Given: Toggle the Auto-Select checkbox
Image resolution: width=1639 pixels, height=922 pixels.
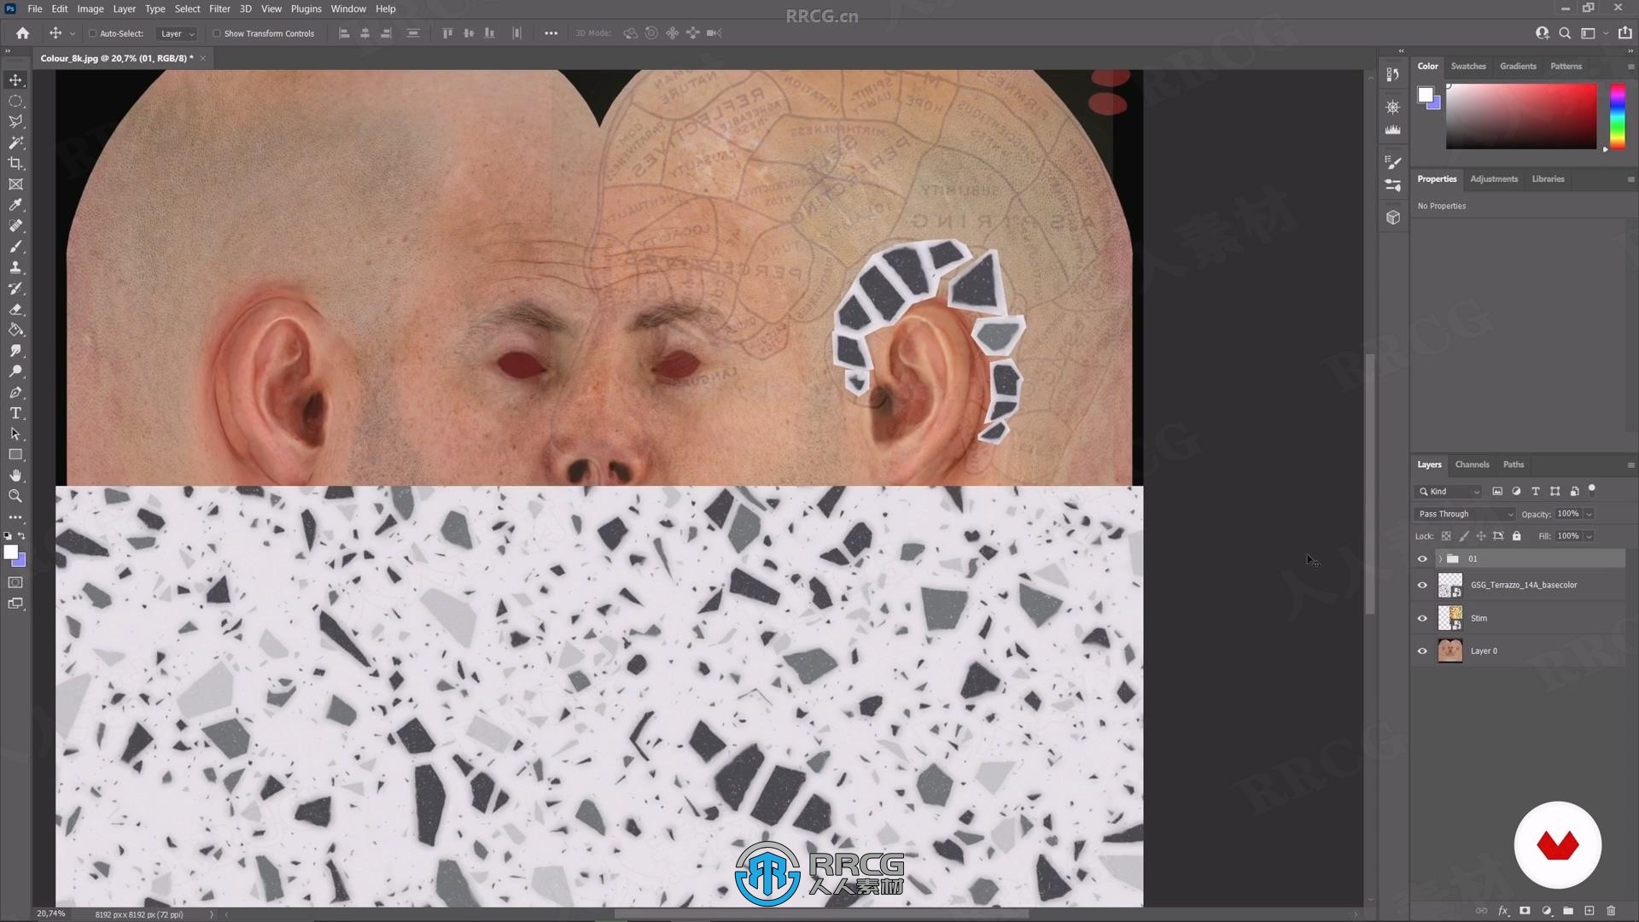Looking at the screenshot, I should (x=93, y=33).
